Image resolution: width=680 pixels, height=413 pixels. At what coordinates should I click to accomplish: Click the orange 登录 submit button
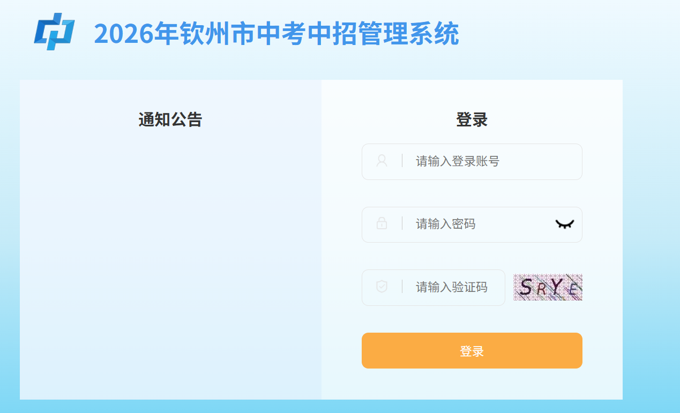click(472, 351)
